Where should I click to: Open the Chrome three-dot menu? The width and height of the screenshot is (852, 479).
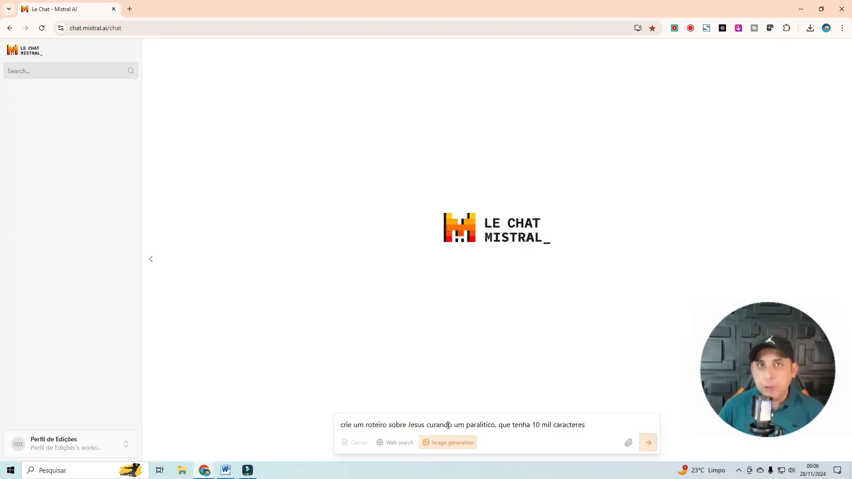pos(842,28)
